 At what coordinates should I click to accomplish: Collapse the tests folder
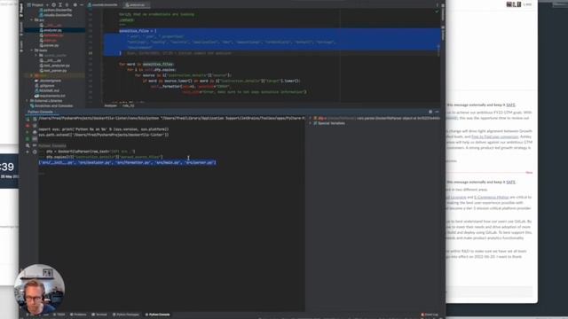point(32,51)
